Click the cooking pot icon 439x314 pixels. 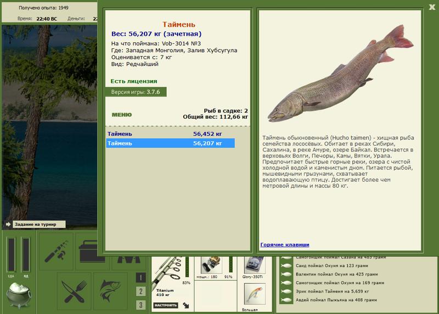coord(19,295)
